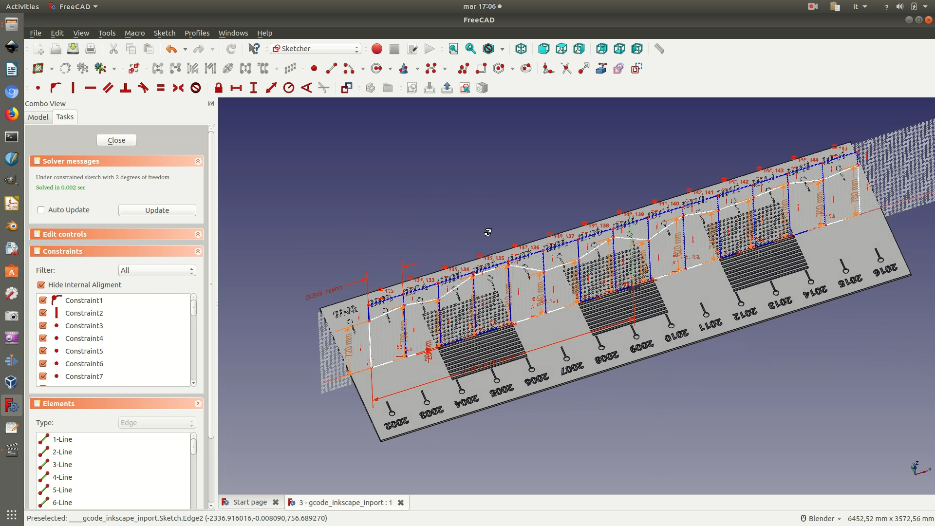Expand the Edit controls panel
This screenshot has width=935, height=526.
[x=198, y=234]
